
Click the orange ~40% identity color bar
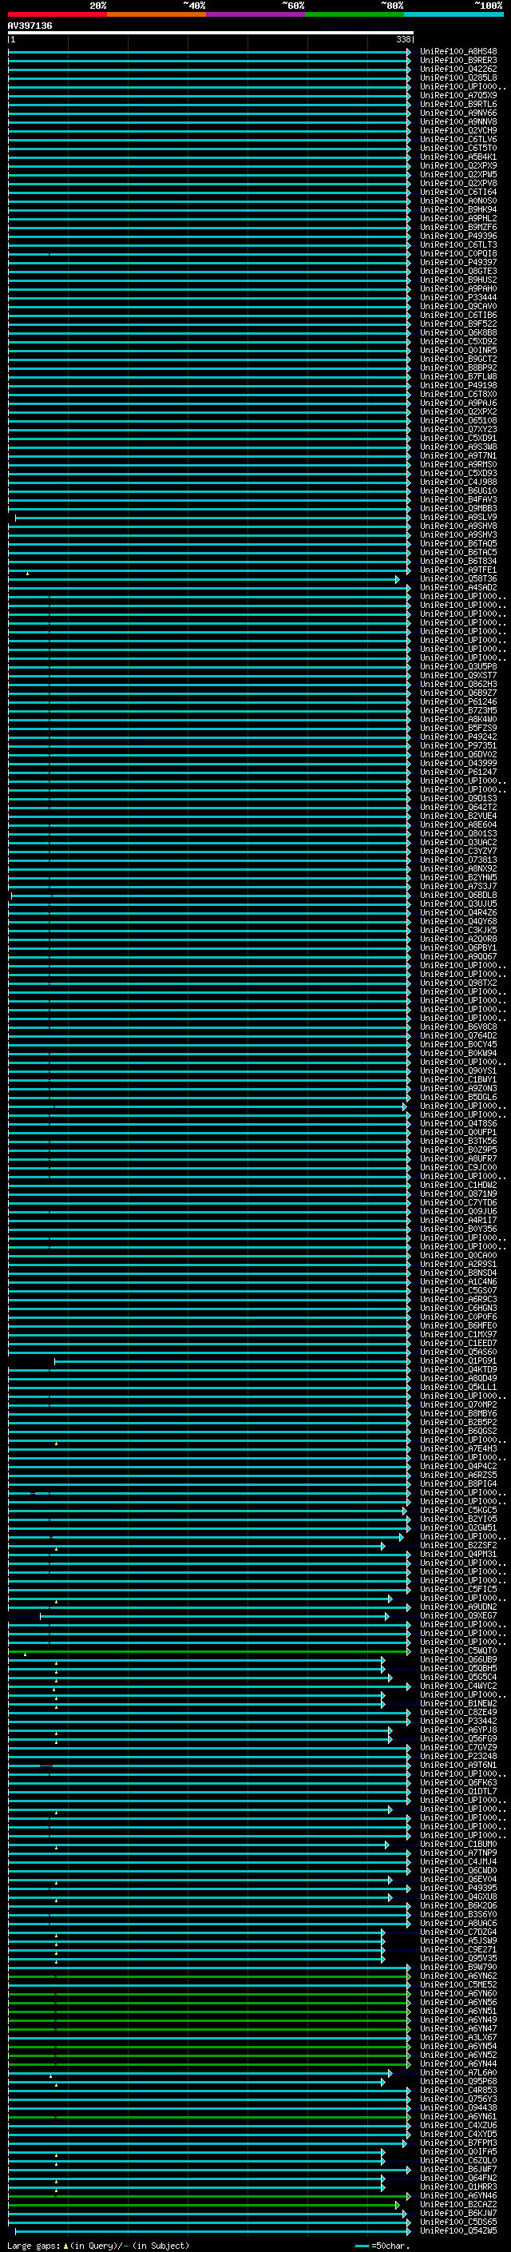(x=156, y=15)
